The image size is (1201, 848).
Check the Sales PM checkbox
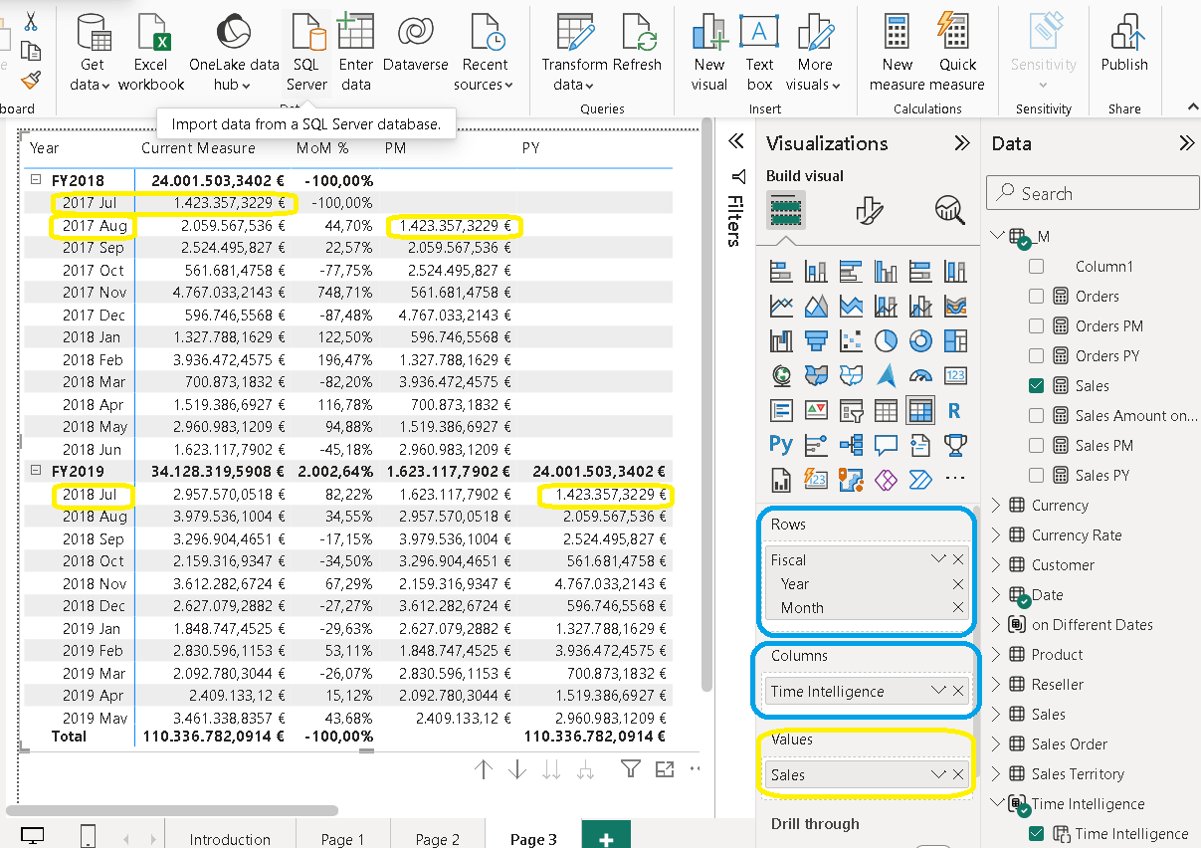pos(1037,446)
